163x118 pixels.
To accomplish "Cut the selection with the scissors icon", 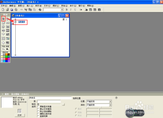I will click(26, 10).
